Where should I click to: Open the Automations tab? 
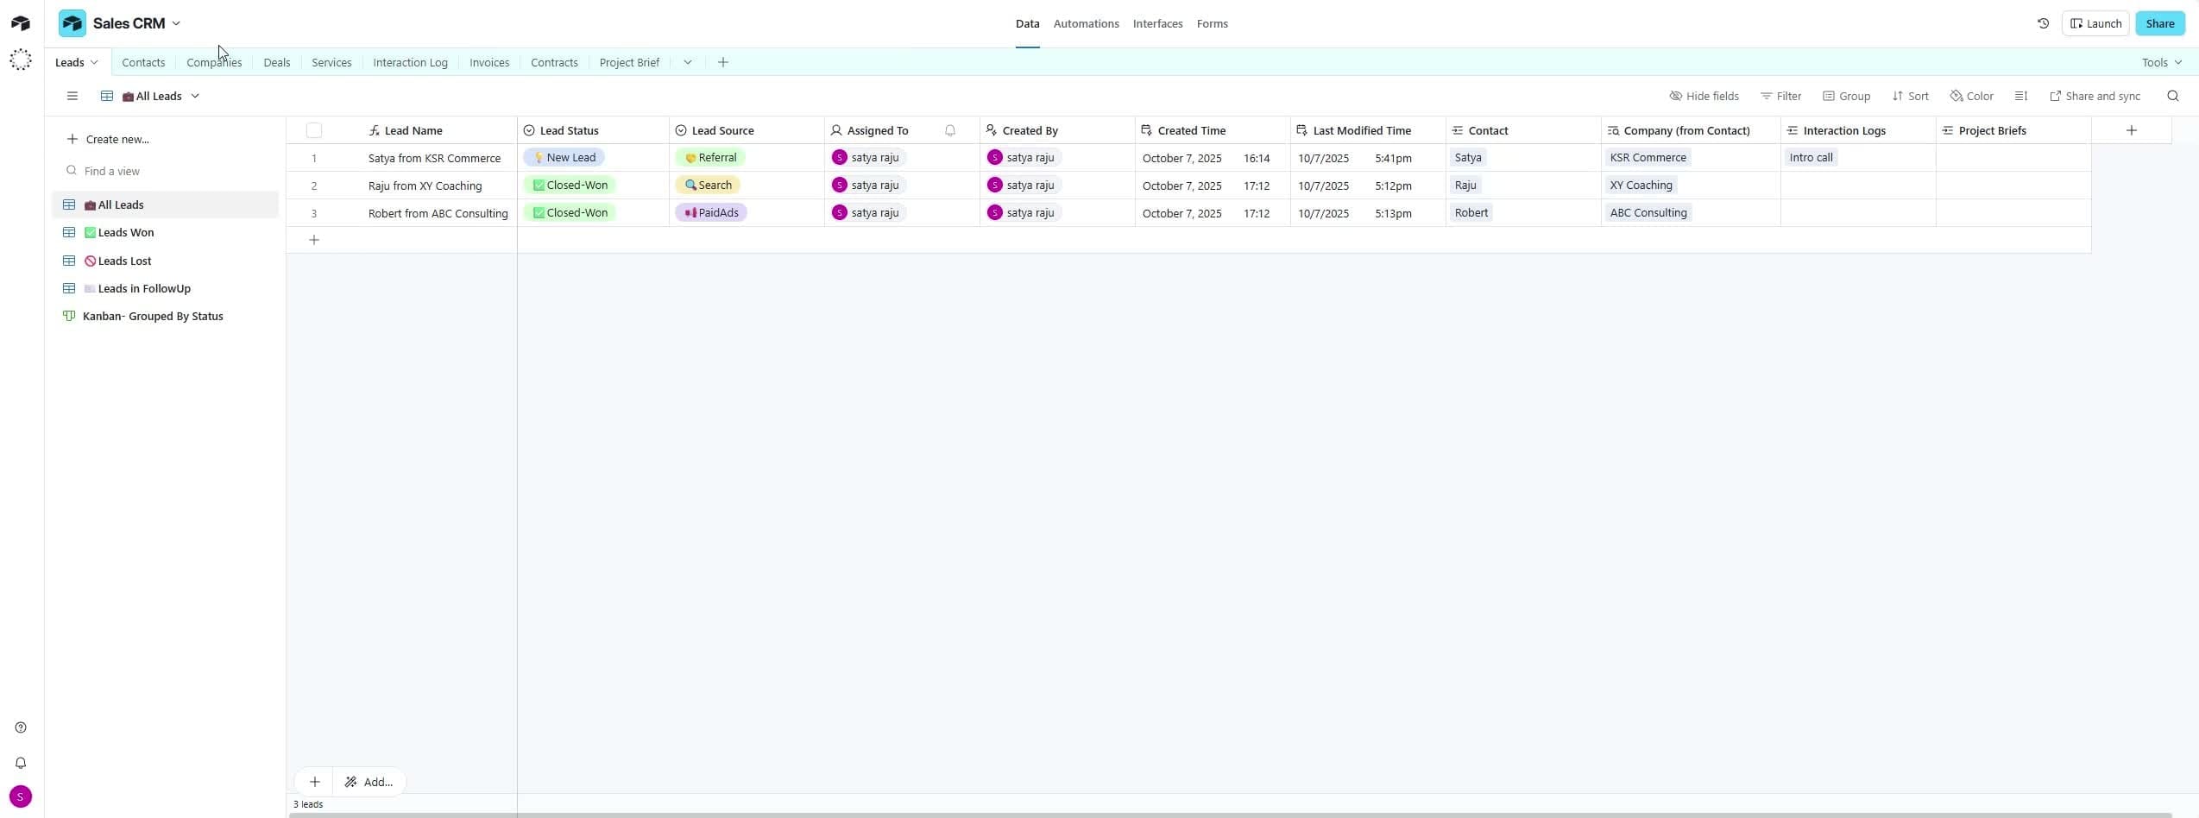click(1086, 23)
